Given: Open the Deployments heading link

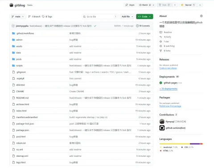Looking at the screenshot, I should (x=167, y=77).
